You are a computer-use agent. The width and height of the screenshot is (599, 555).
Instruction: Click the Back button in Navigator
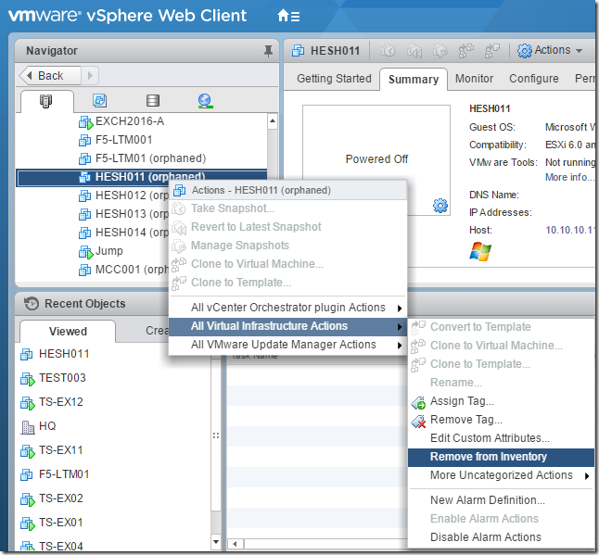click(50, 76)
